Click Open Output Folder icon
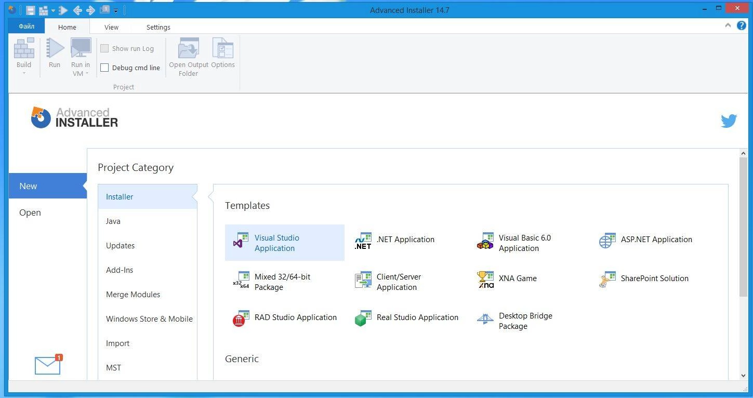The width and height of the screenshot is (753, 398). tap(189, 49)
